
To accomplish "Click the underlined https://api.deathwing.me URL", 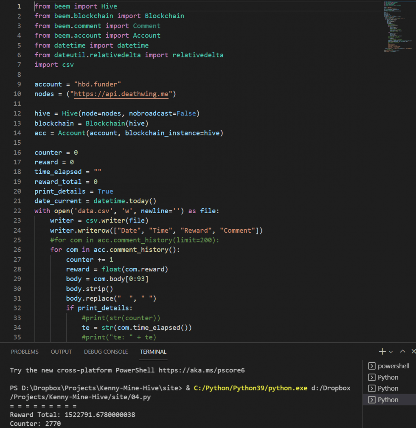I will [121, 94].
